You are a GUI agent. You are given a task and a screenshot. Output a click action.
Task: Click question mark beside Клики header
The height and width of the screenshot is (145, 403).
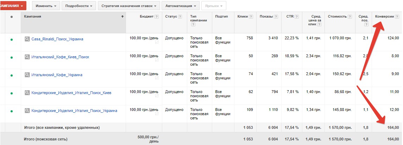click(x=251, y=17)
